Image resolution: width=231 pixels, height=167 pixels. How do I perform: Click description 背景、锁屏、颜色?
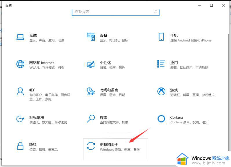[112, 68]
